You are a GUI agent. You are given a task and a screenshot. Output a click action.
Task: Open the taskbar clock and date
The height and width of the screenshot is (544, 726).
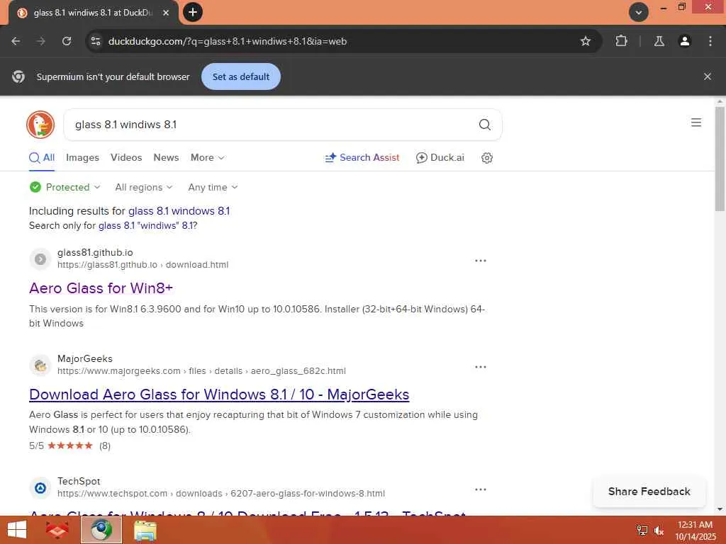point(695,531)
